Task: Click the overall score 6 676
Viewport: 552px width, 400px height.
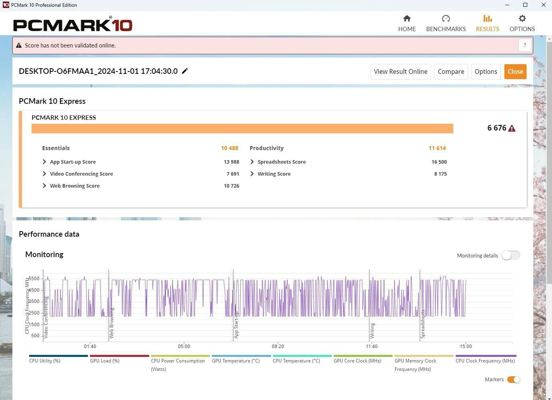Action: tap(496, 128)
